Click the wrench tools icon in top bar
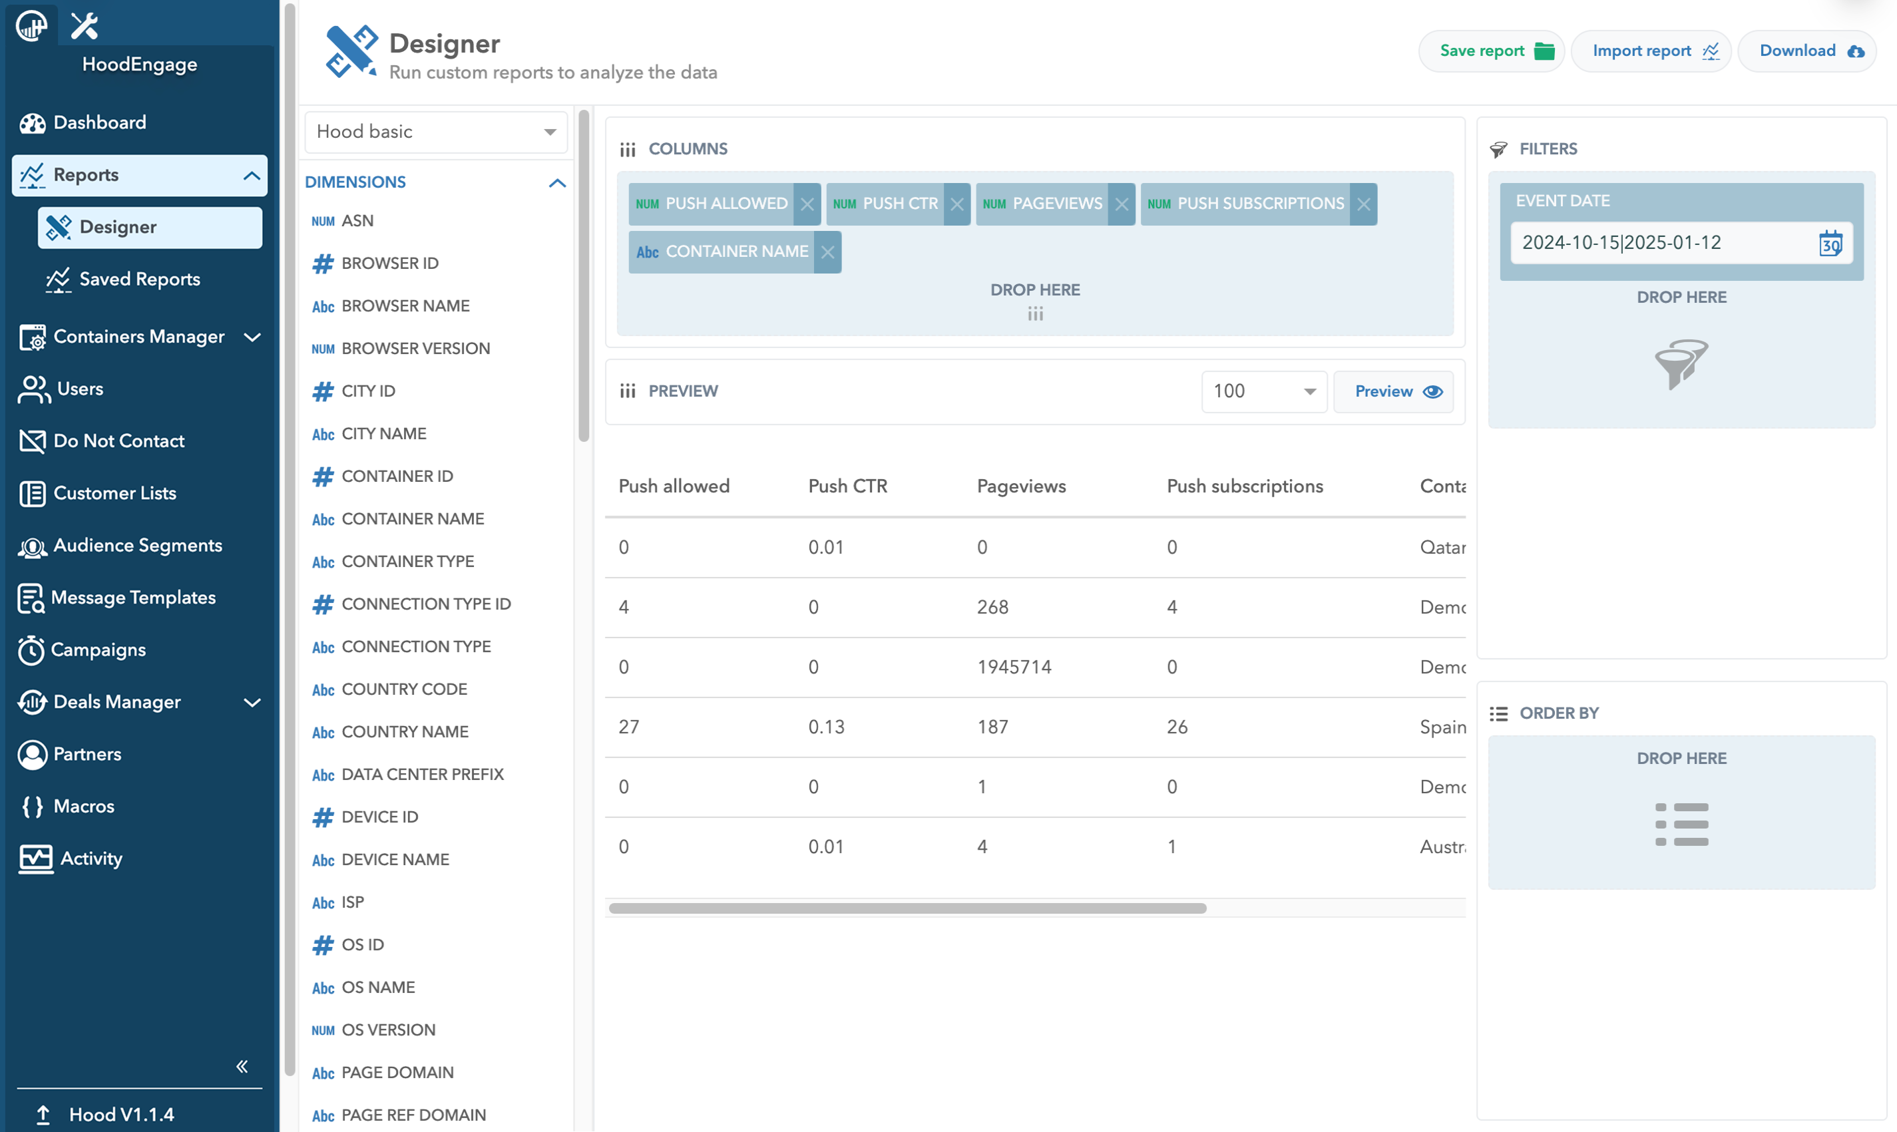This screenshot has width=1897, height=1132. 84,26
